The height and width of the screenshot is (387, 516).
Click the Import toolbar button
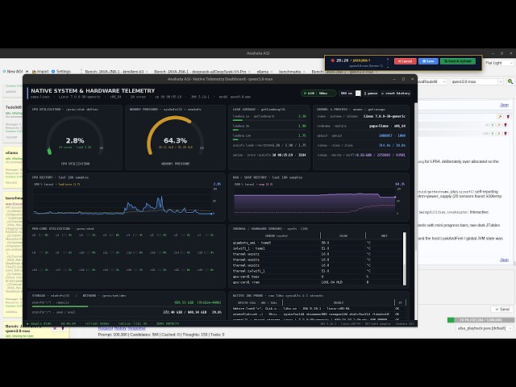tap(40, 72)
